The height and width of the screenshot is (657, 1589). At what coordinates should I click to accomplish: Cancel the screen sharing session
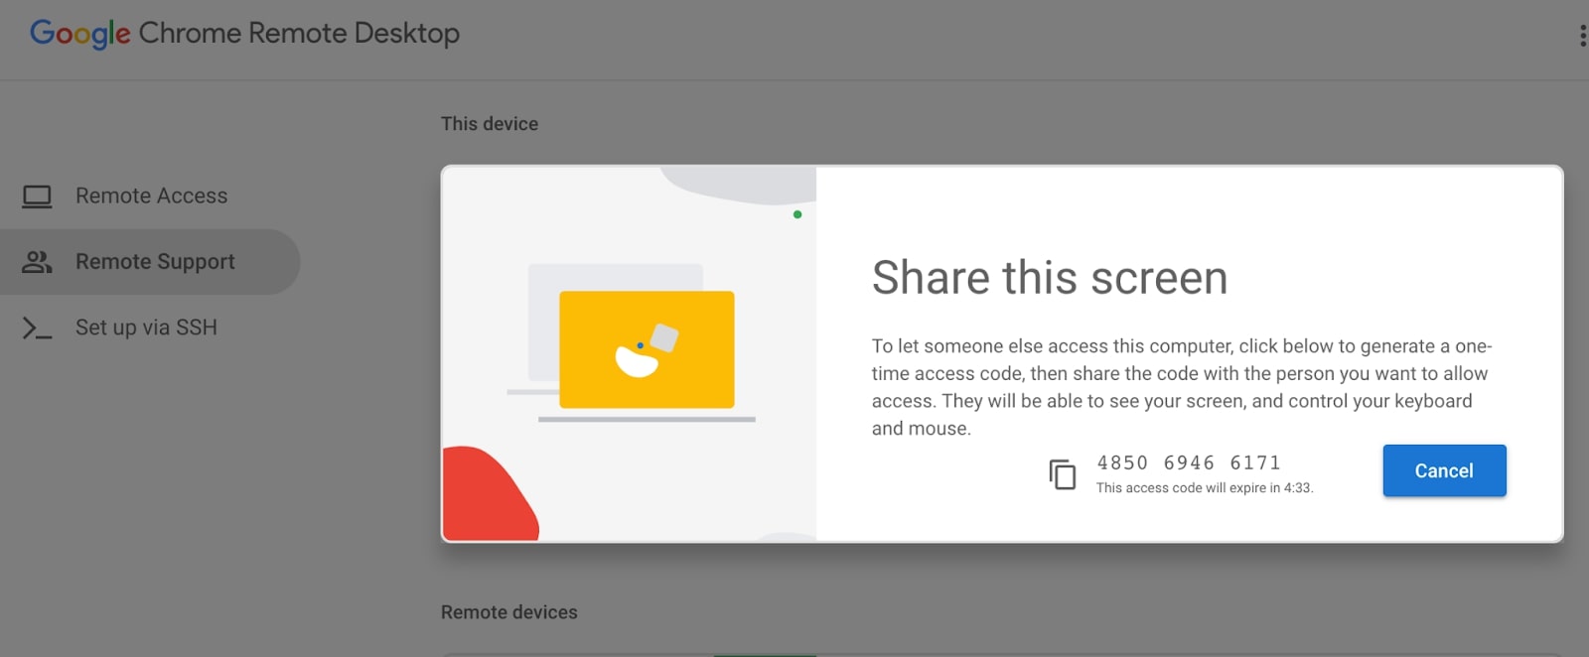[x=1444, y=470]
